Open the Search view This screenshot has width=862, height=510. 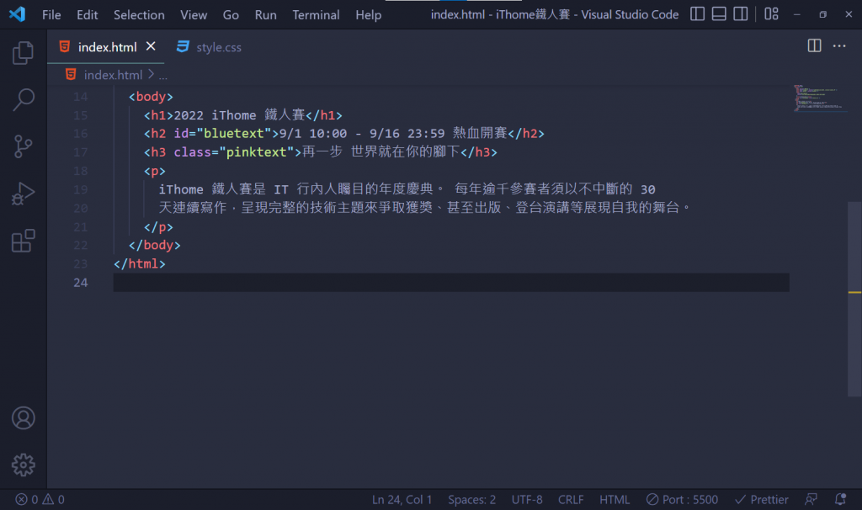(x=23, y=100)
